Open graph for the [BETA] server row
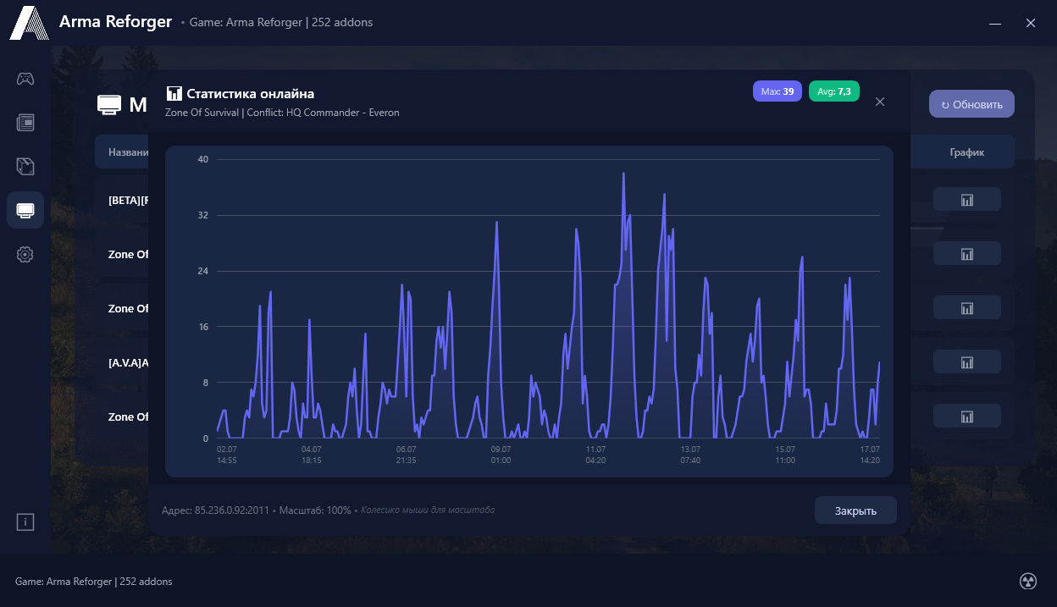 tap(967, 199)
